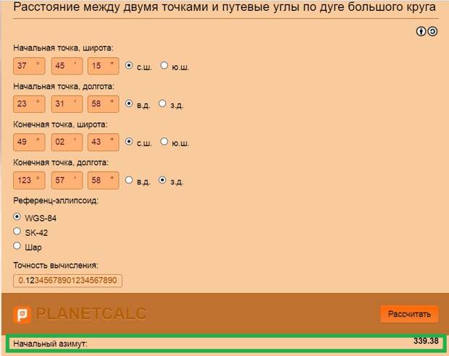Screen dimensions: 449x356
Task: Choose the Шар (sphere) option
Action: [x=17, y=245]
